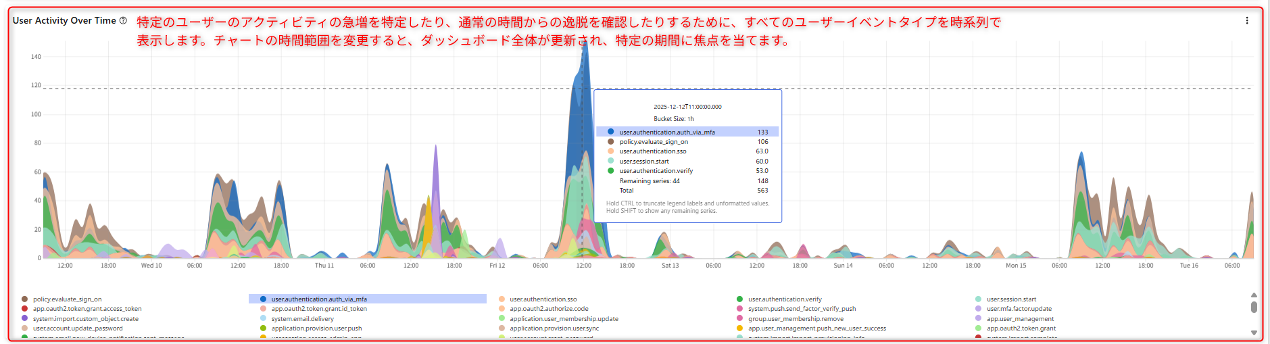Click the Total 563 row in the tooltip

click(687, 191)
